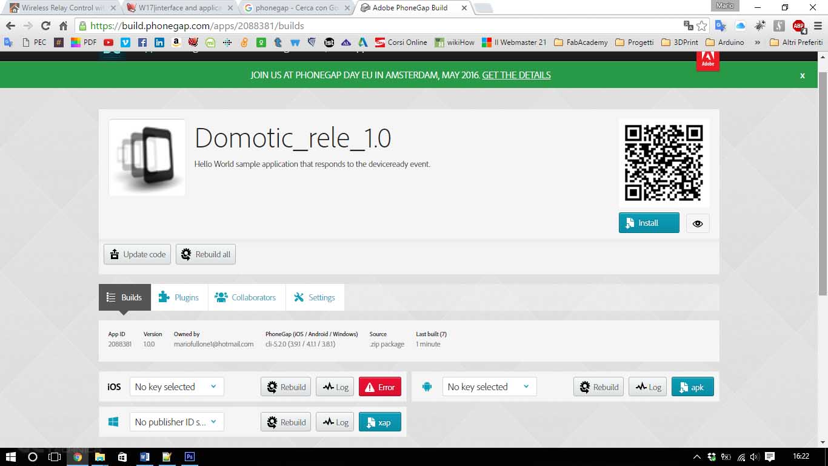This screenshot has height=466, width=828.
Task: Expand the Android 'No key selected' dropdown
Action: (x=490, y=387)
